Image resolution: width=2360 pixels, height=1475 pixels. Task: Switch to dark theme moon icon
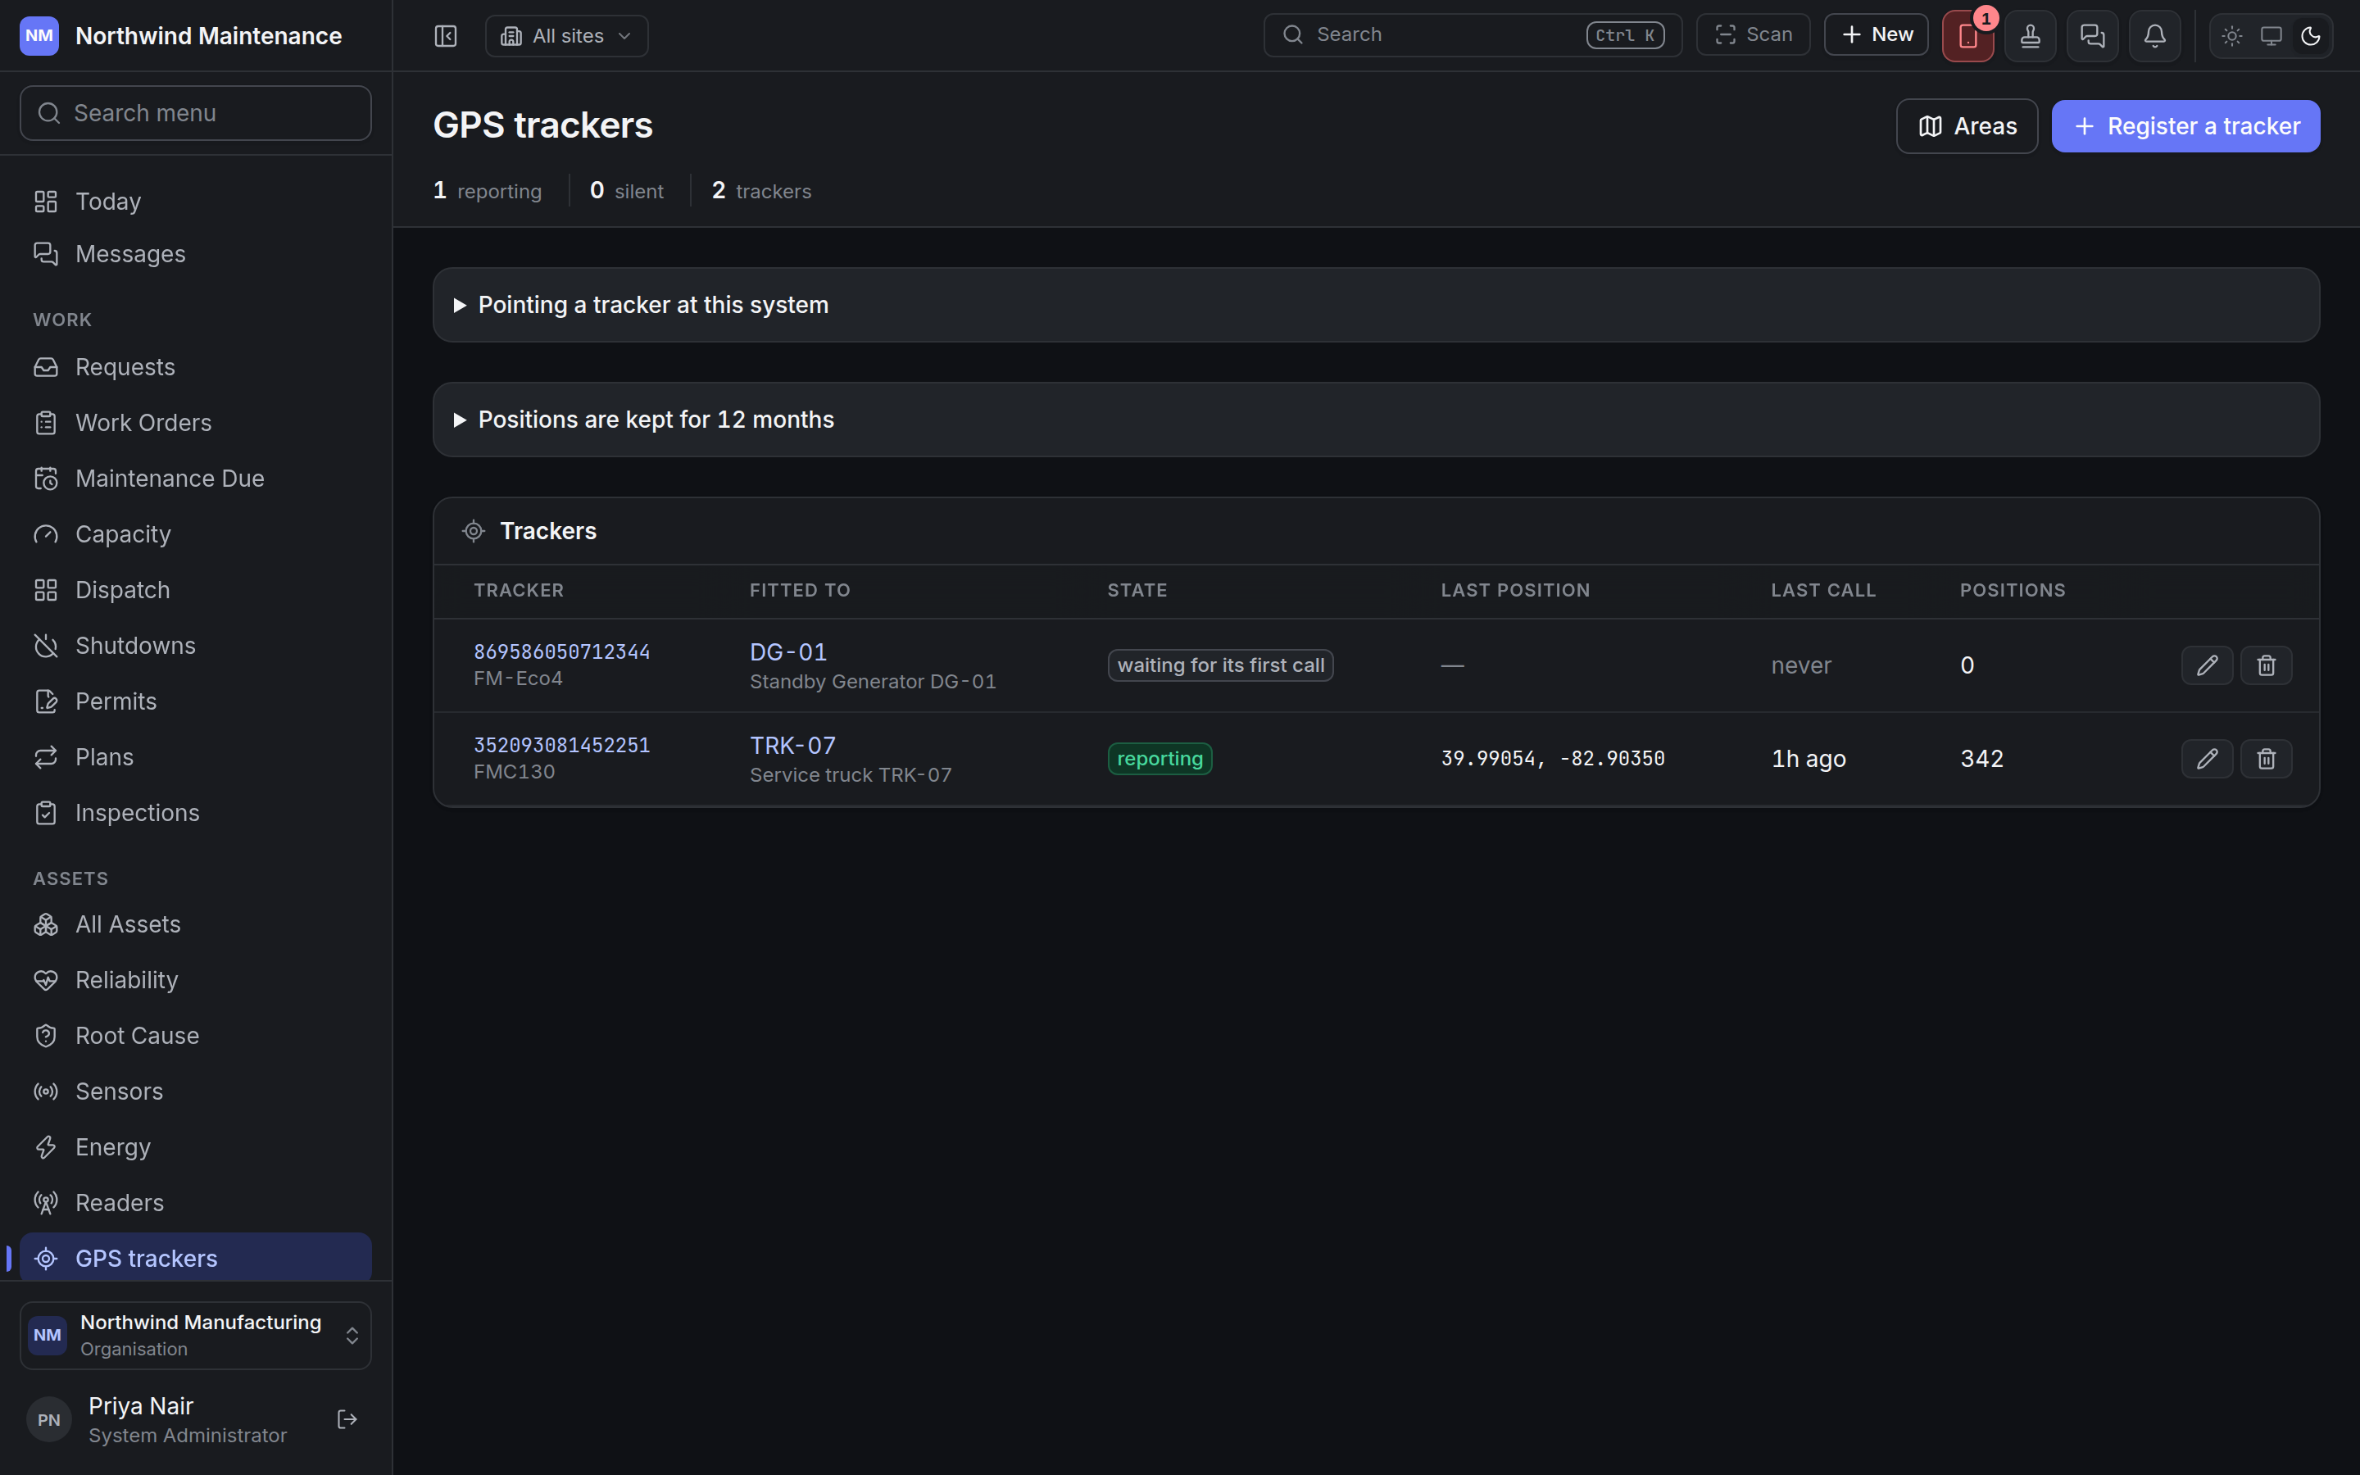[2310, 36]
